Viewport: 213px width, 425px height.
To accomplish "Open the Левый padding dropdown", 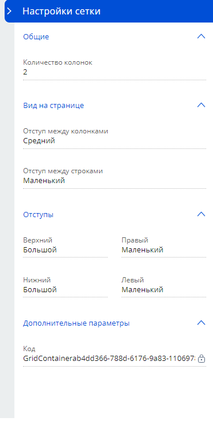I will [x=164, y=290].
